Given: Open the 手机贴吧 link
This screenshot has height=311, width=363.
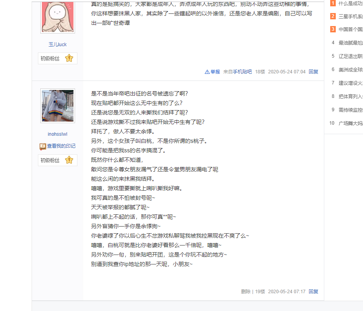Looking at the screenshot, I should [242, 72].
